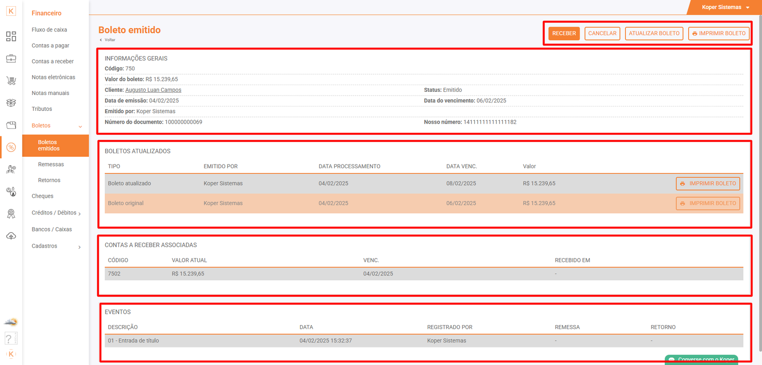Screen dimensions: 762x365
Task: Click the cloud upload sidebar icon
Action: tap(11, 236)
